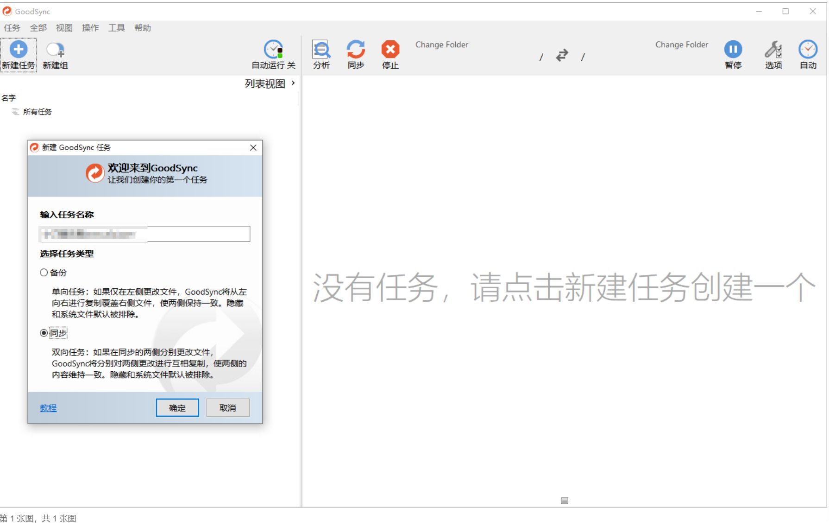This screenshot has width=829, height=527.
Task: Click the left folder path slash
Action: click(541, 57)
